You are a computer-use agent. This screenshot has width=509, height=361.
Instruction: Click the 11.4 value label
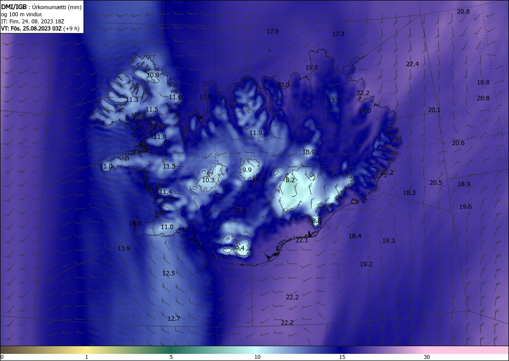click(165, 192)
